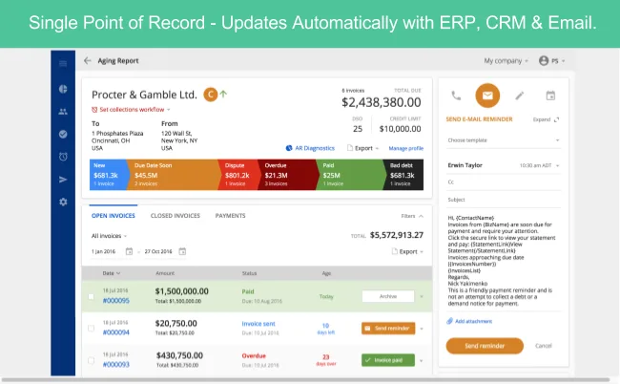Open the PS user profile avatar
The height and width of the screenshot is (384, 620).
pos(544,60)
